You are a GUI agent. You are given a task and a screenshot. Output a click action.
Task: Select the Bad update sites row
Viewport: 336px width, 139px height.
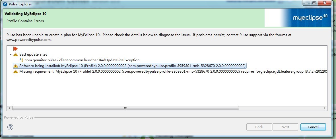pos(33,54)
